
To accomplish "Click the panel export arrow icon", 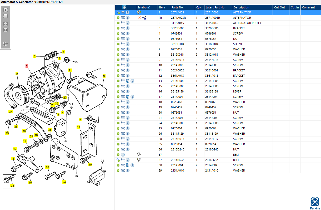I will pyautogui.click(x=6, y=44).
